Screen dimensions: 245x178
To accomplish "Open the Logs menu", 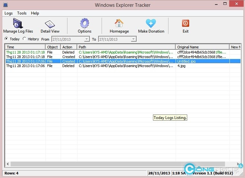I will [x=8, y=13].
